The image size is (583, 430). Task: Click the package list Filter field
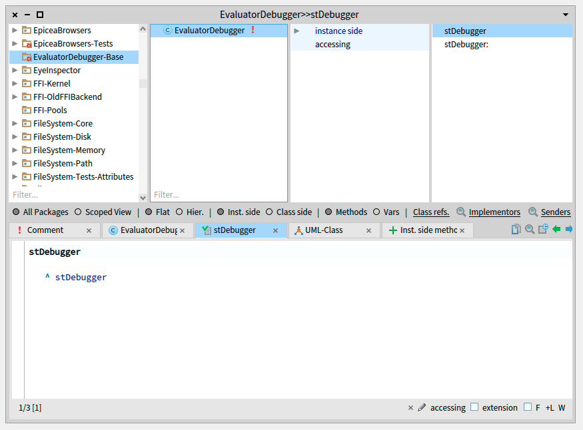click(73, 195)
